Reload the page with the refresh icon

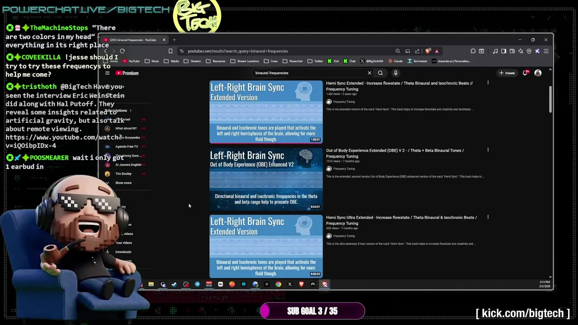[122, 51]
